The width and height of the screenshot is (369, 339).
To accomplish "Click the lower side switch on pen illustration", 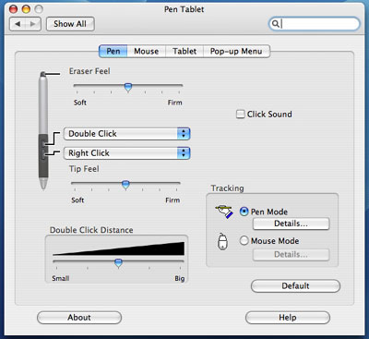I will (44, 153).
